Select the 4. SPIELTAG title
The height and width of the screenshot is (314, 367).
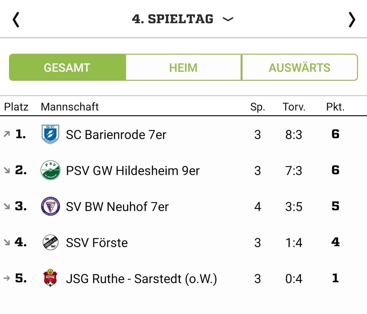coord(172,19)
